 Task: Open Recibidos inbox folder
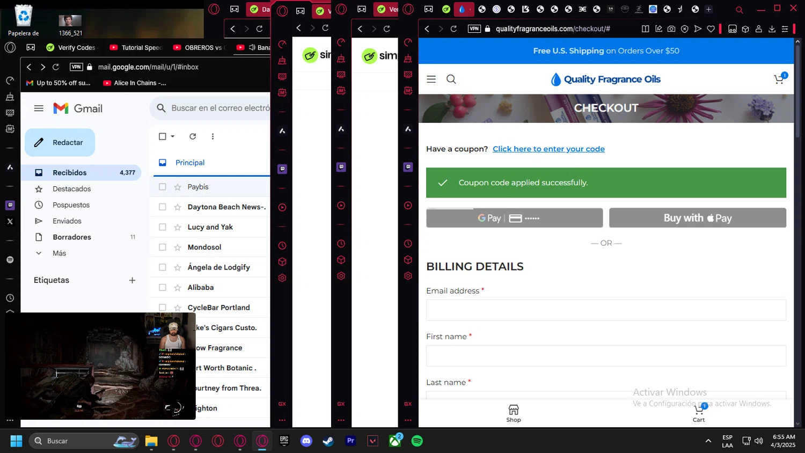tap(80, 173)
